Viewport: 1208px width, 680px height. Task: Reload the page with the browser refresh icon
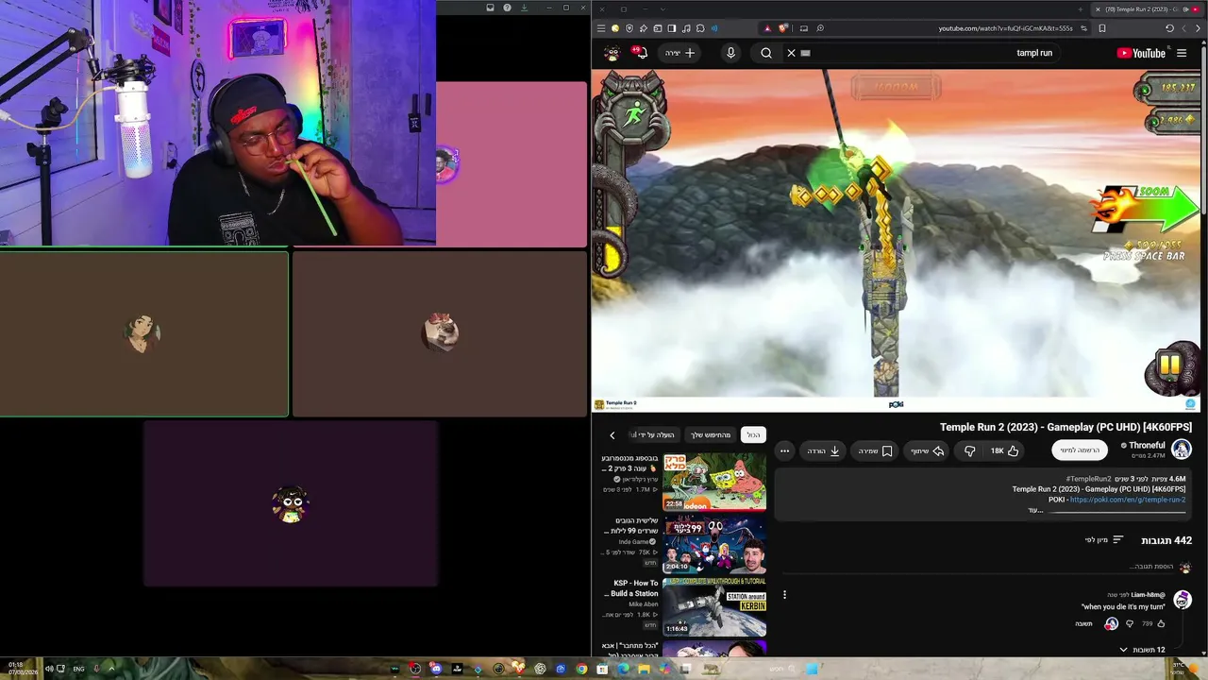[x=1169, y=28]
